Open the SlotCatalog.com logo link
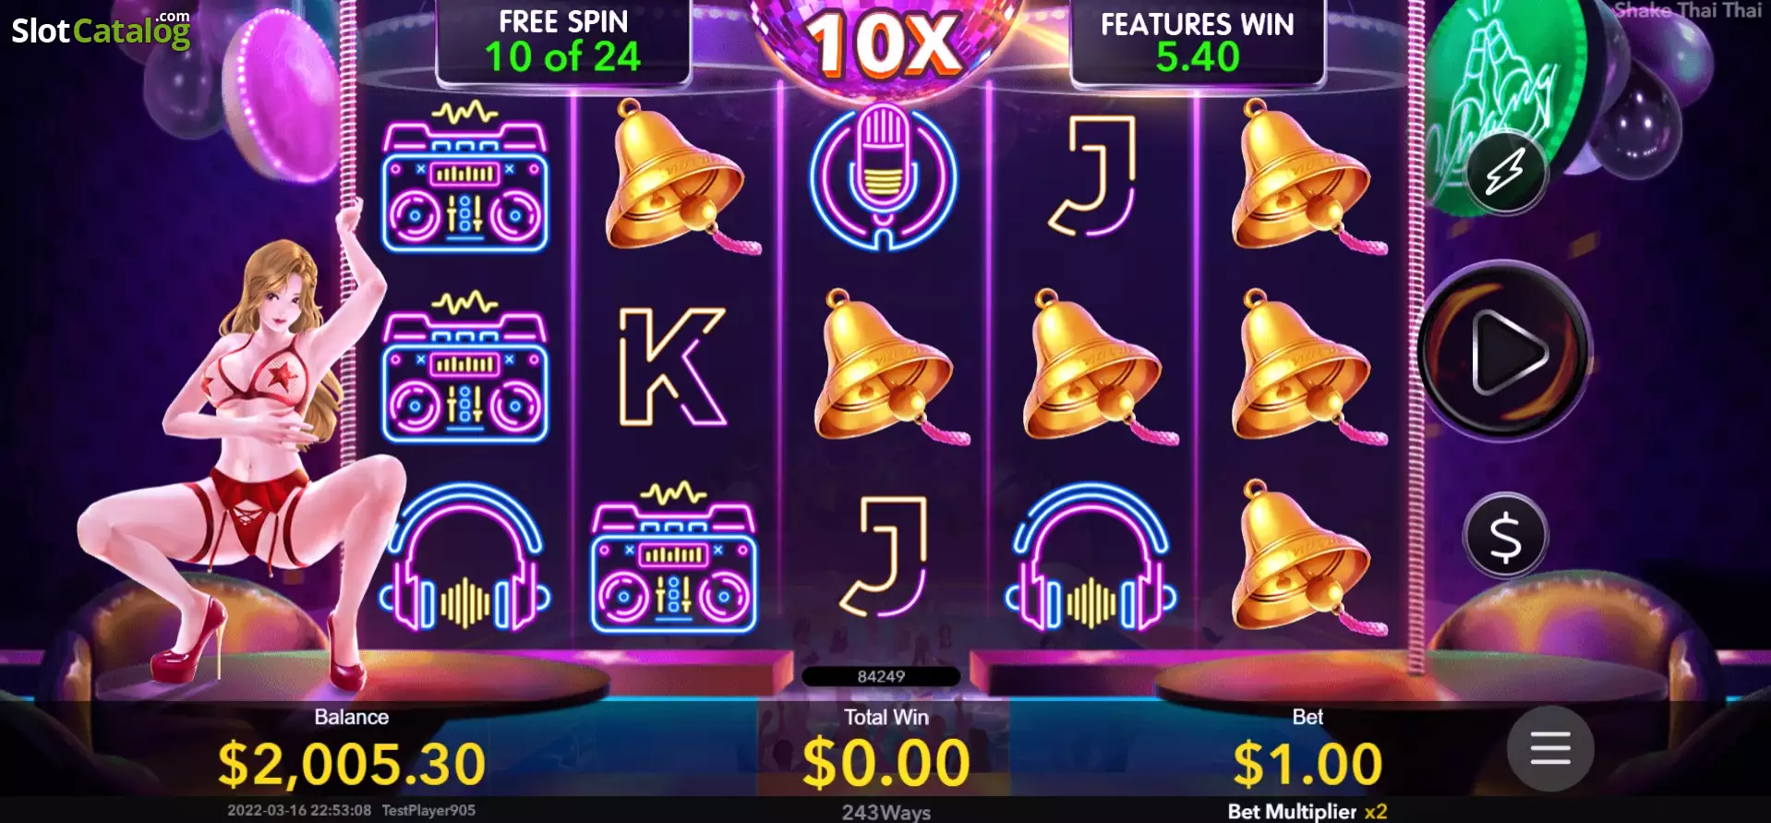The image size is (1771, 823). point(101,30)
